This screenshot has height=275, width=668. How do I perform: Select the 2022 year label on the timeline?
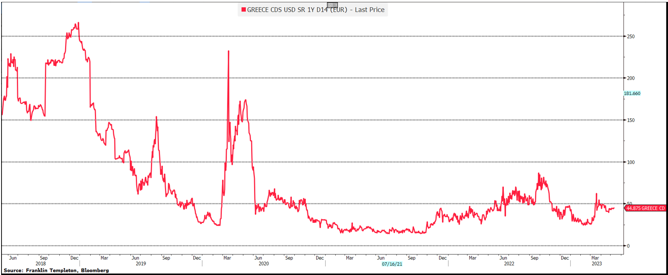pos(509,264)
